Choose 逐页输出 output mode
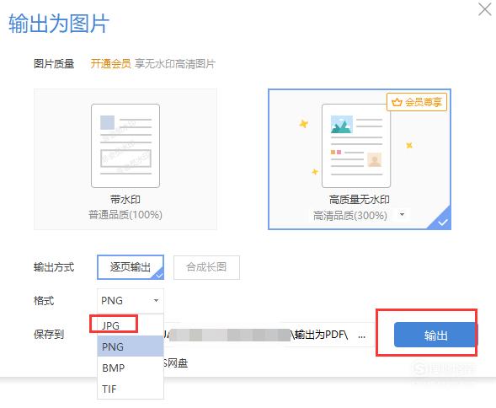Screen dimensions: 496x408 point(131,267)
